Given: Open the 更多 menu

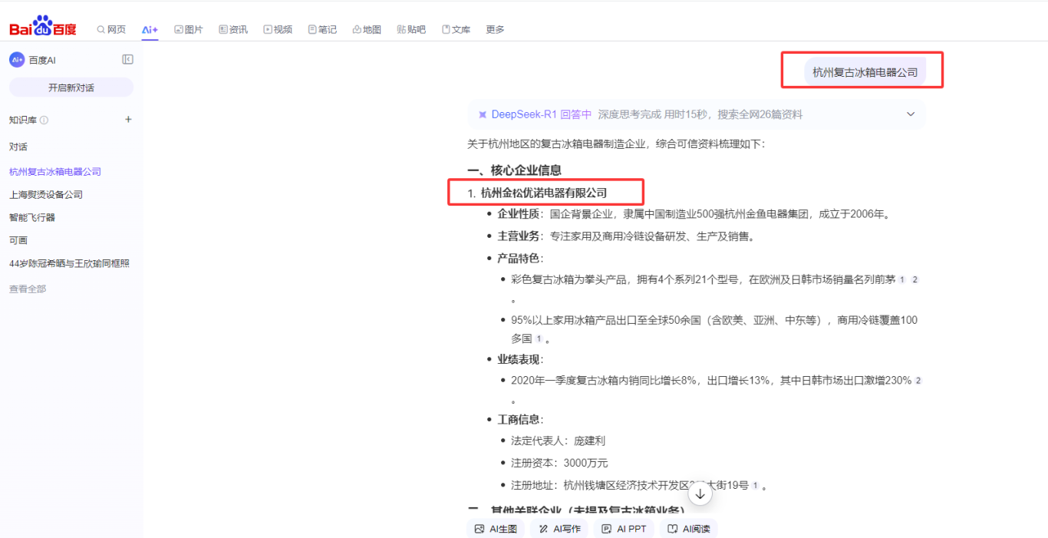Looking at the screenshot, I should (x=495, y=29).
